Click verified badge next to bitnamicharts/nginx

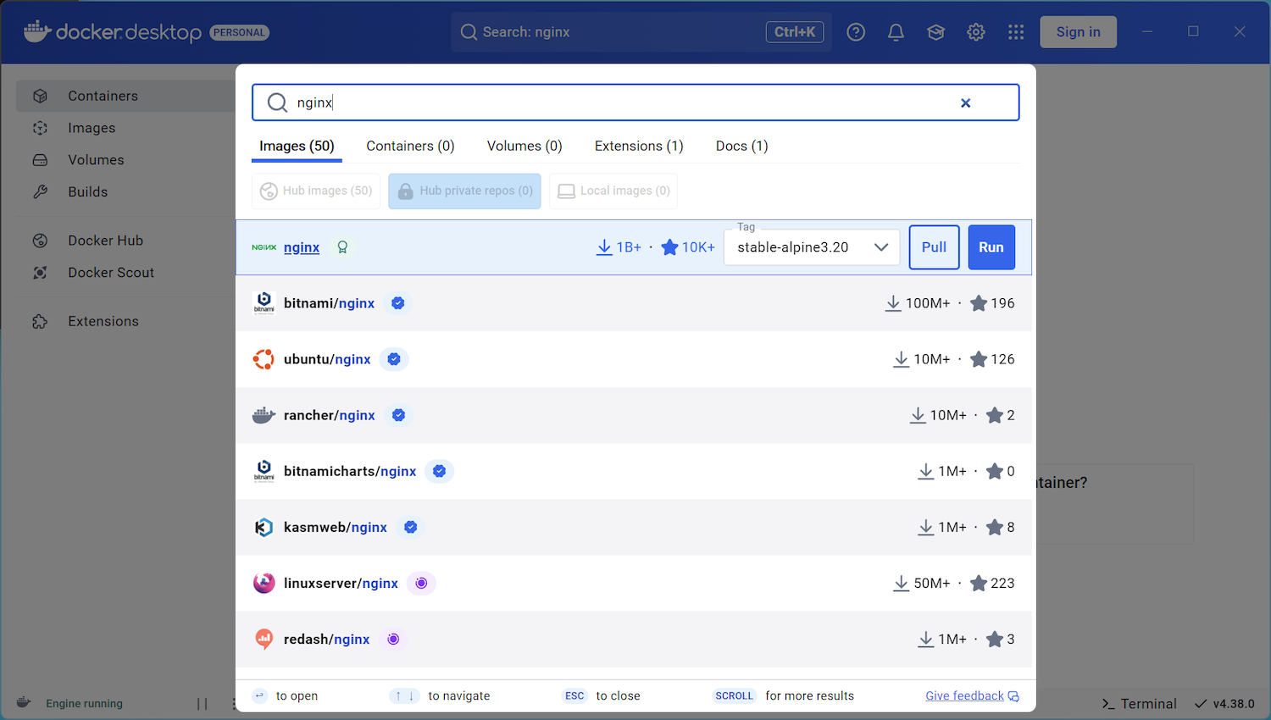pos(440,471)
